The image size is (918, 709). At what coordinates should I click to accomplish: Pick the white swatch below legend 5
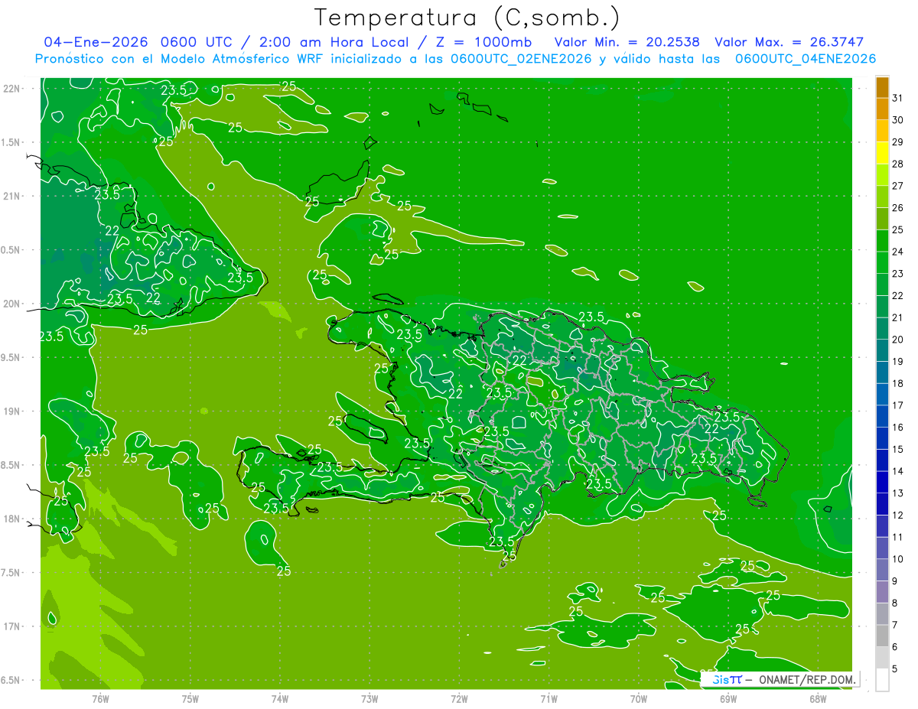[882, 680]
